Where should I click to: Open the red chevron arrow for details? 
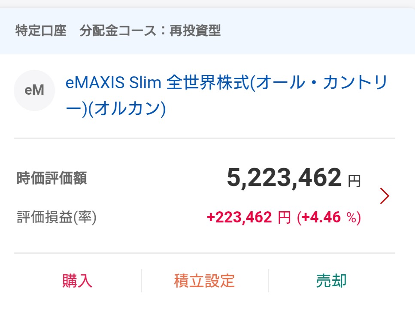click(385, 196)
